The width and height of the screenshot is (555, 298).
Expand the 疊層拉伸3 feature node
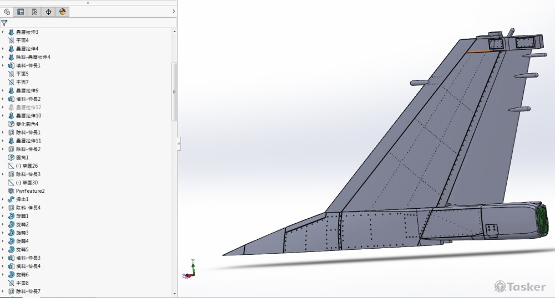pos(3,32)
